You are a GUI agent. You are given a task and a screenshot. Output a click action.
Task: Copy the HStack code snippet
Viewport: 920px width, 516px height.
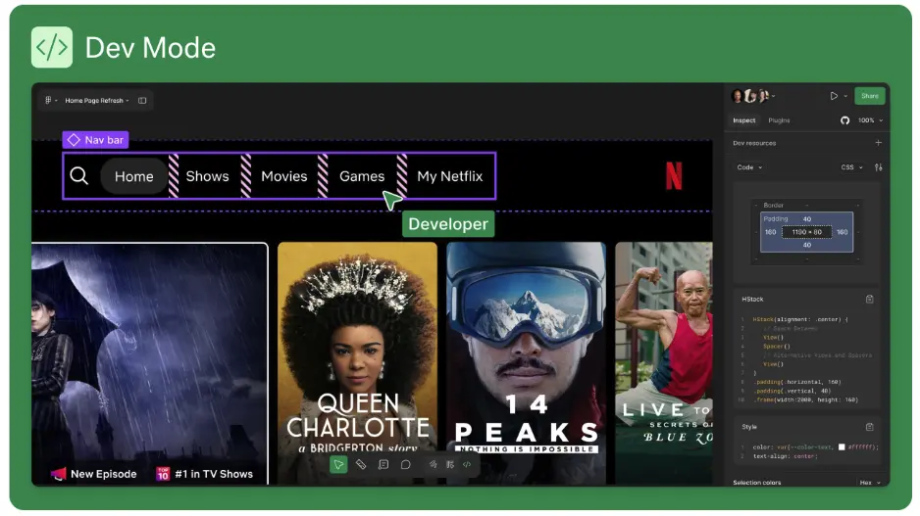[869, 299]
